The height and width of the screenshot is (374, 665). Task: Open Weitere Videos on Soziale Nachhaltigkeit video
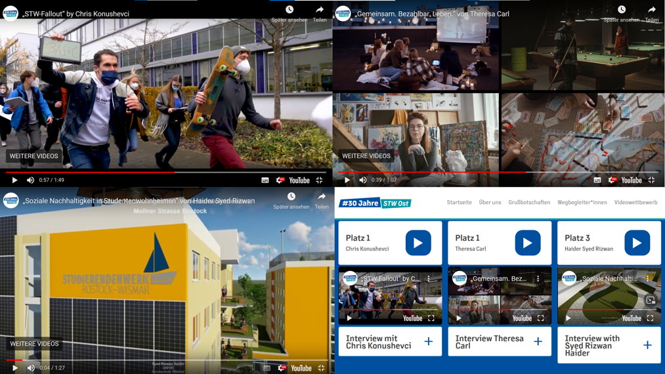tap(34, 343)
